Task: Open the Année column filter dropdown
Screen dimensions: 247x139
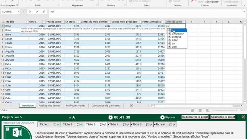Action: pos(44,22)
